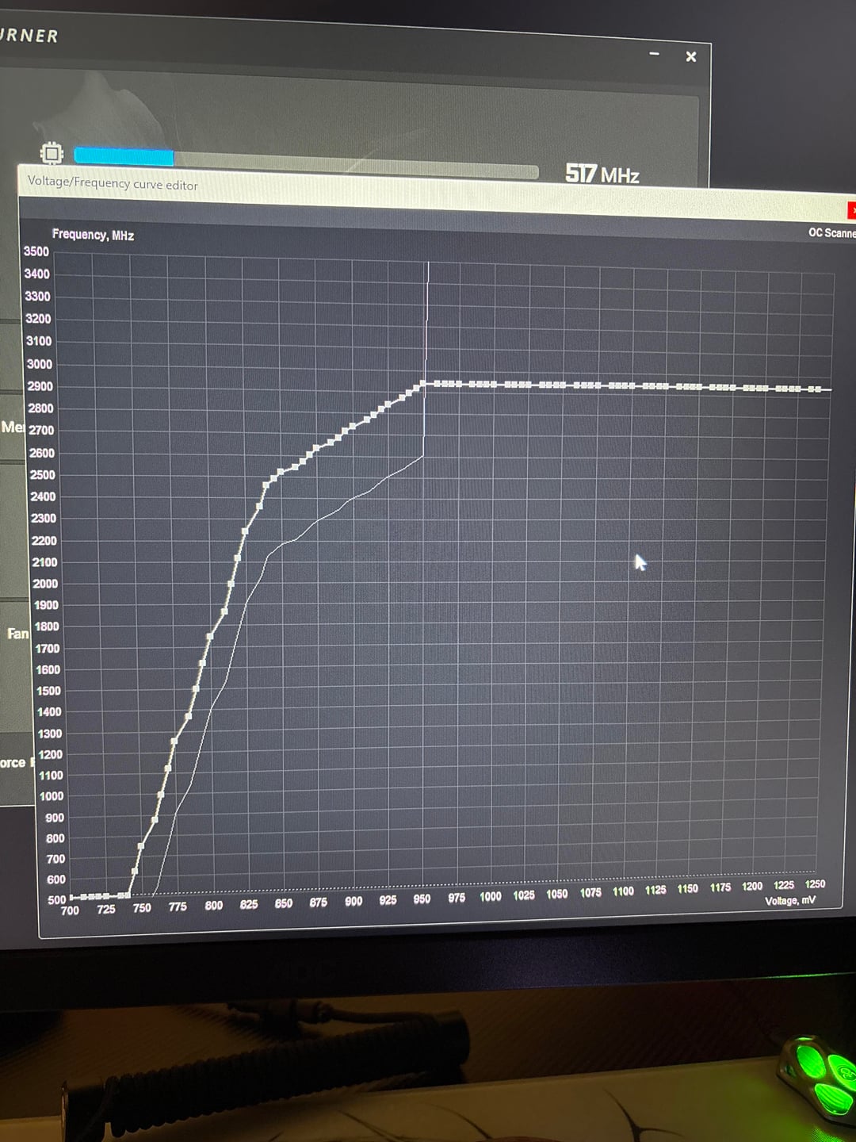Close the Voltage/Frequency curve editor window
Image resolution: width=856 pixels, height=1142 pixels.
pyautogui.click(x=851, y=210)
